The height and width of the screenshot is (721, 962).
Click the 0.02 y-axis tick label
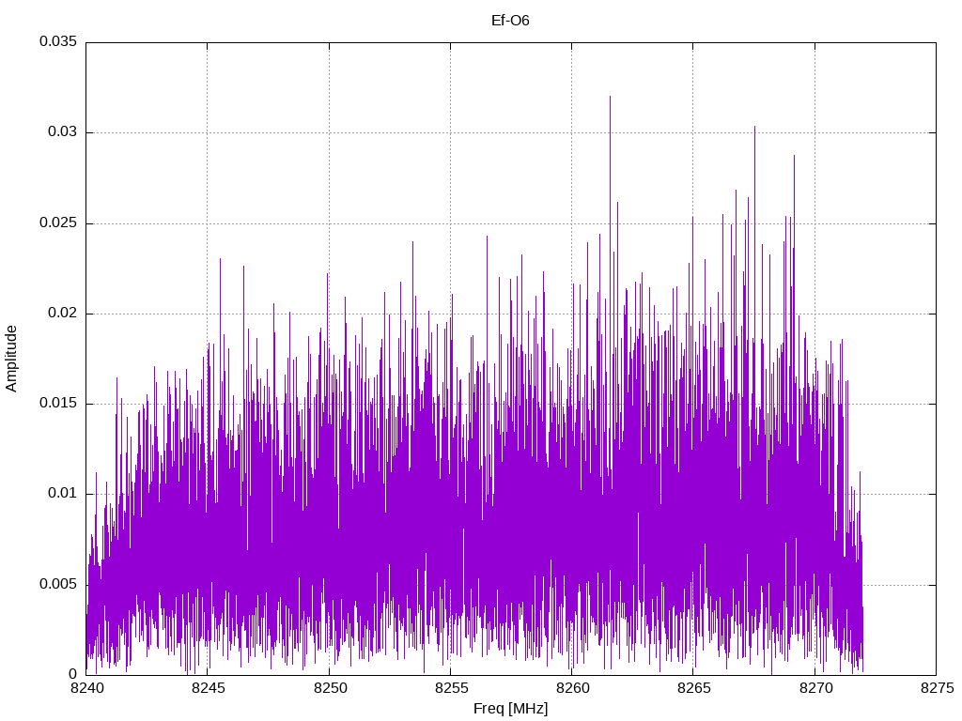point(63,313)
